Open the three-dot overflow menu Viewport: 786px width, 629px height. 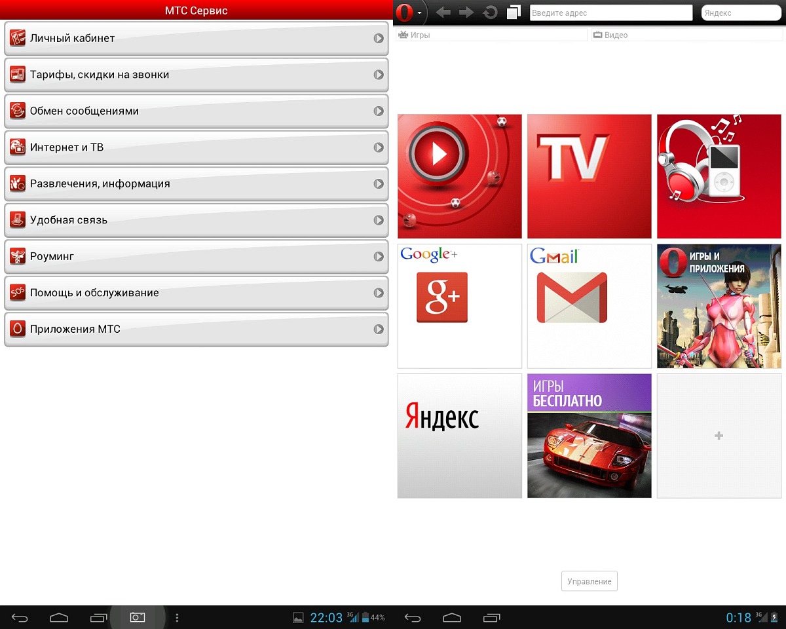click(x=177, y=617)
